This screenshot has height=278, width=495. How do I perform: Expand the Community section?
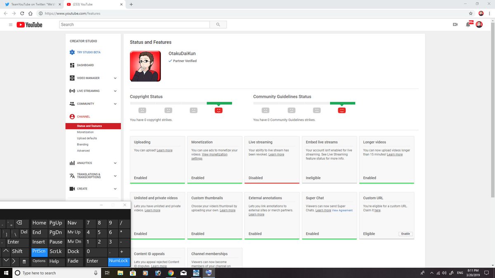point(115,104)
